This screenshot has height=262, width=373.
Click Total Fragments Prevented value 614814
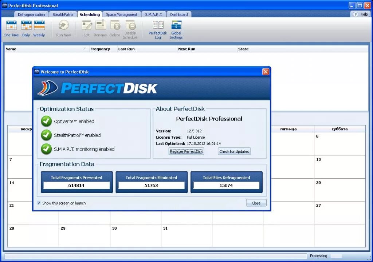pyautogui.click(x=76, y=186)
